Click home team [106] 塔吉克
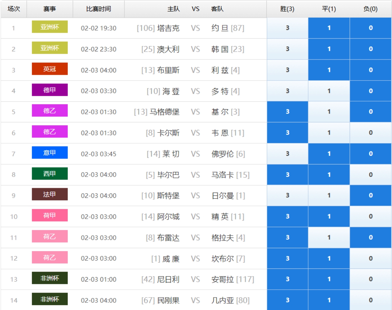 (158, 28)
